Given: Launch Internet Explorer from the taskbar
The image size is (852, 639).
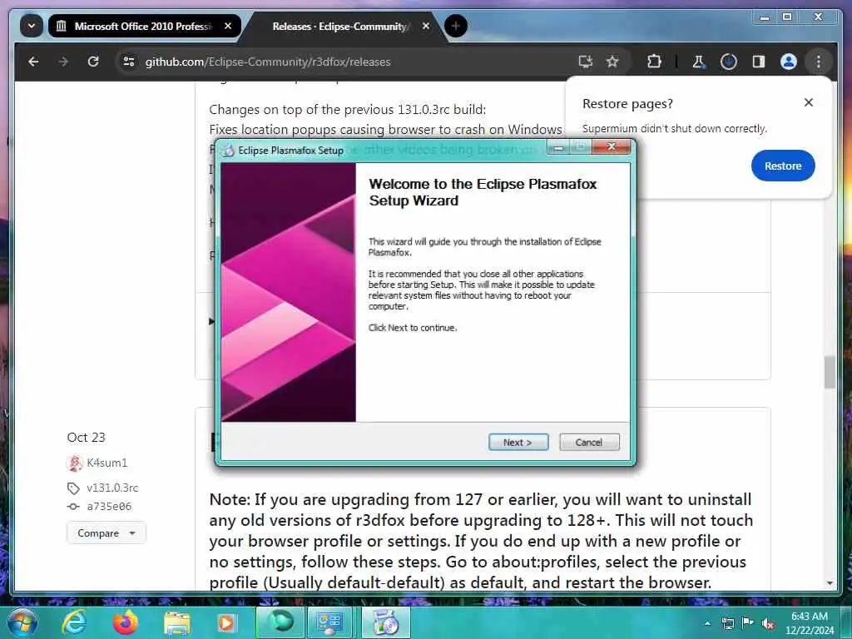Looking at the screenshot, I should [x=74, y=622].
